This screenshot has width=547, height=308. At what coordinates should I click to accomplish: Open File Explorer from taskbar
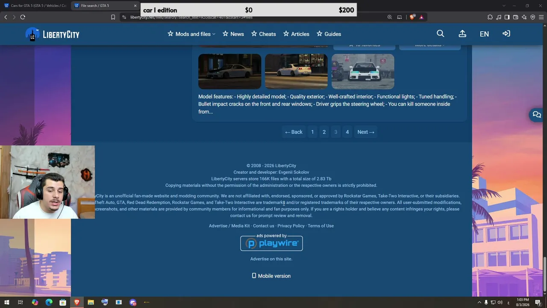tap(91, 302)
